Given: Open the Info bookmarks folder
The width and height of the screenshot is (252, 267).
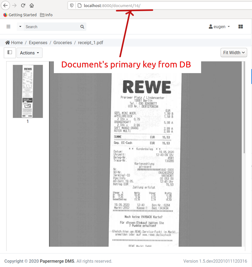Looking at the screenshot, I should point(46,15).
